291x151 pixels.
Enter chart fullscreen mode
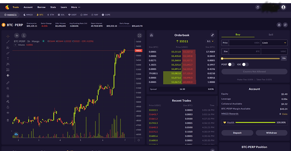[139, 35]
